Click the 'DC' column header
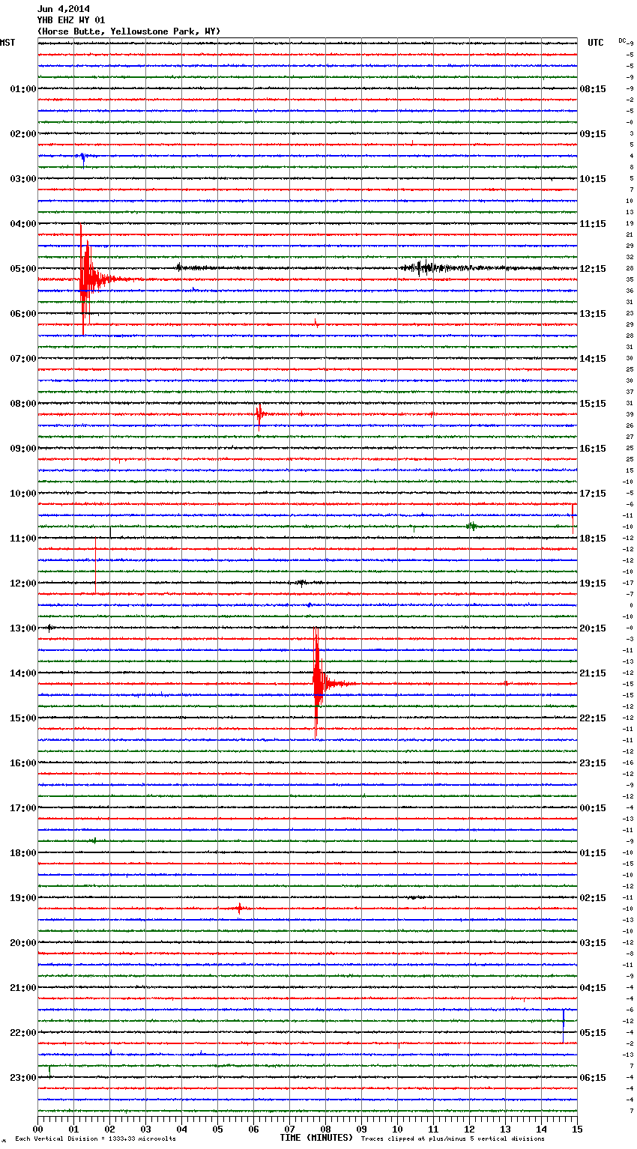 click(x=623, y=40)
